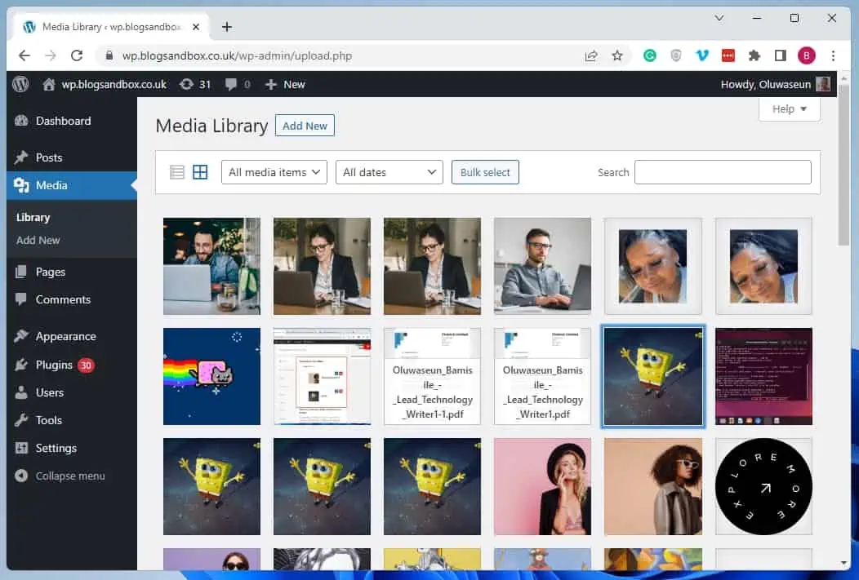Click the browser forward arrow

(51, 55)
